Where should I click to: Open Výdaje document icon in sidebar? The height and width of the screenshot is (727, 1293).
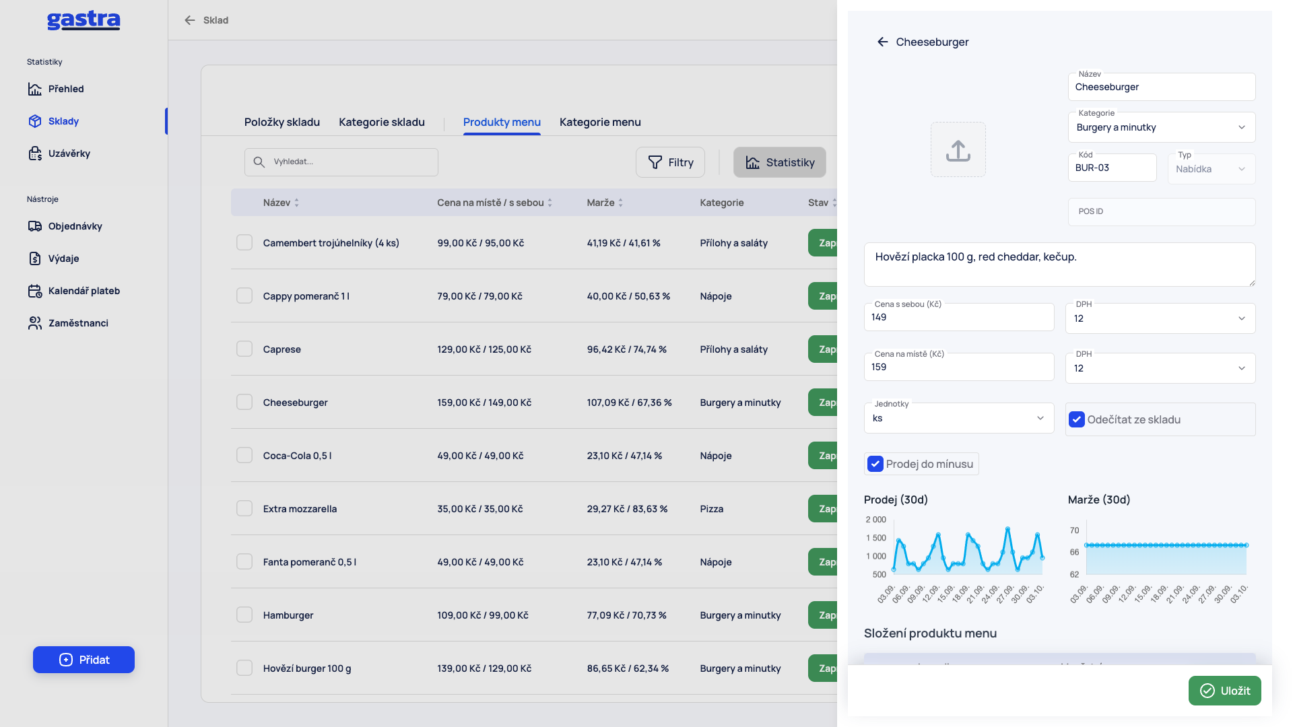point(35,258)
